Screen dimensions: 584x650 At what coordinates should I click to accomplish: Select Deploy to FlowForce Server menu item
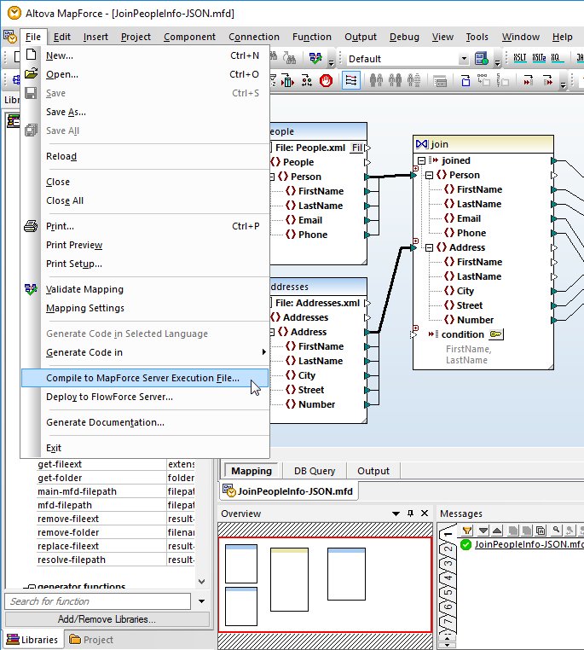[x=109, y=397]
